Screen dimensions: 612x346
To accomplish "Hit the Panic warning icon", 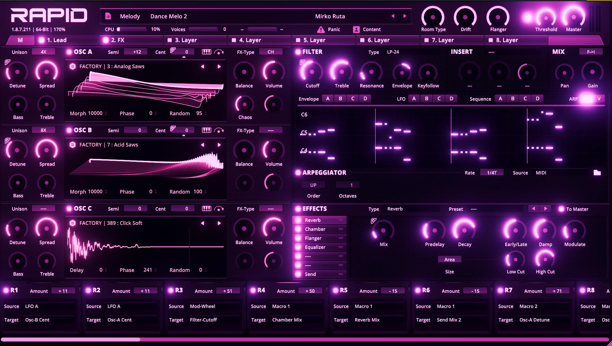I will pyautogui.click(x=321, y=29).
